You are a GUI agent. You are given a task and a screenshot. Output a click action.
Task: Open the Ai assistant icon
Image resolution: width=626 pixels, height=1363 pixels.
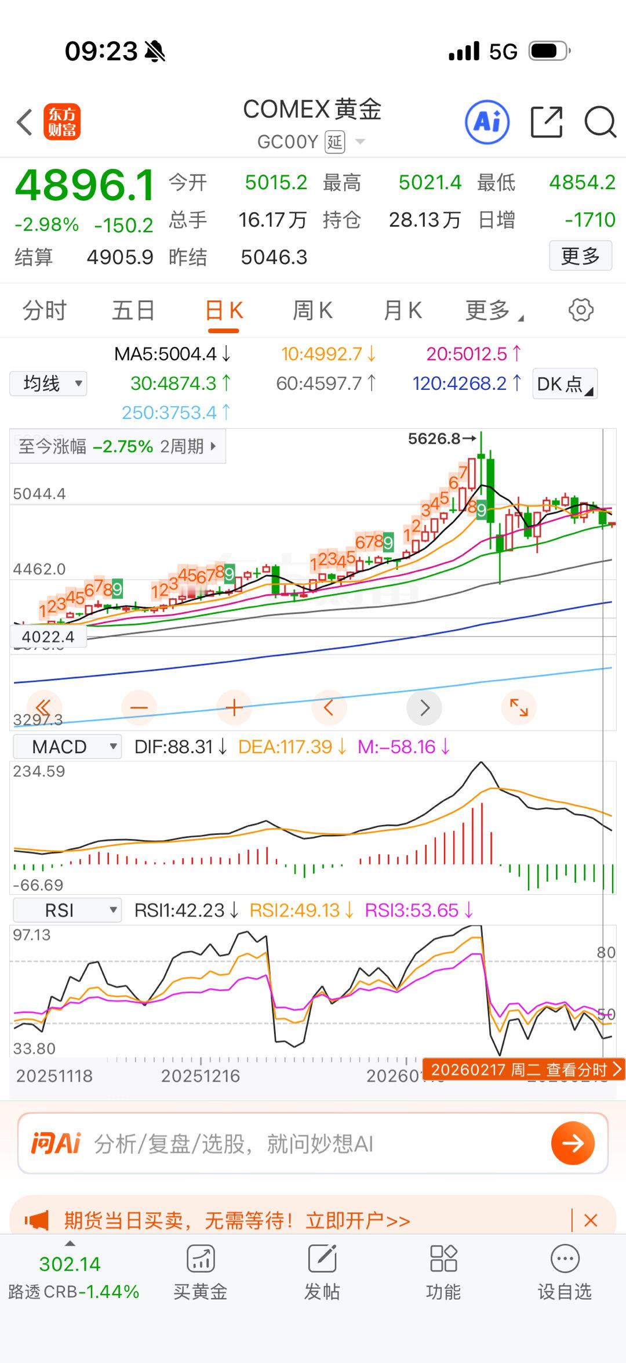487,122
